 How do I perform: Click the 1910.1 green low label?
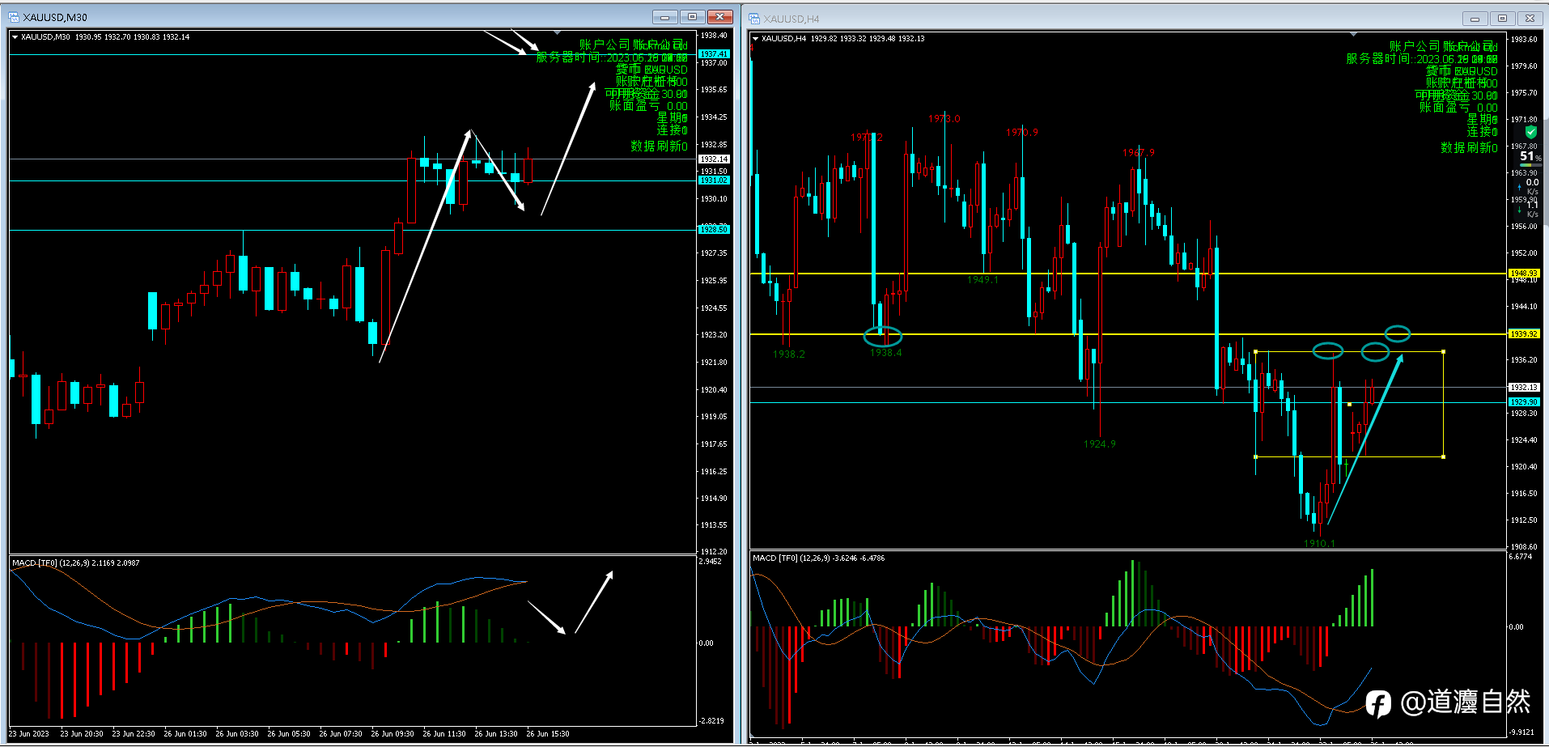click(1319, 544)
